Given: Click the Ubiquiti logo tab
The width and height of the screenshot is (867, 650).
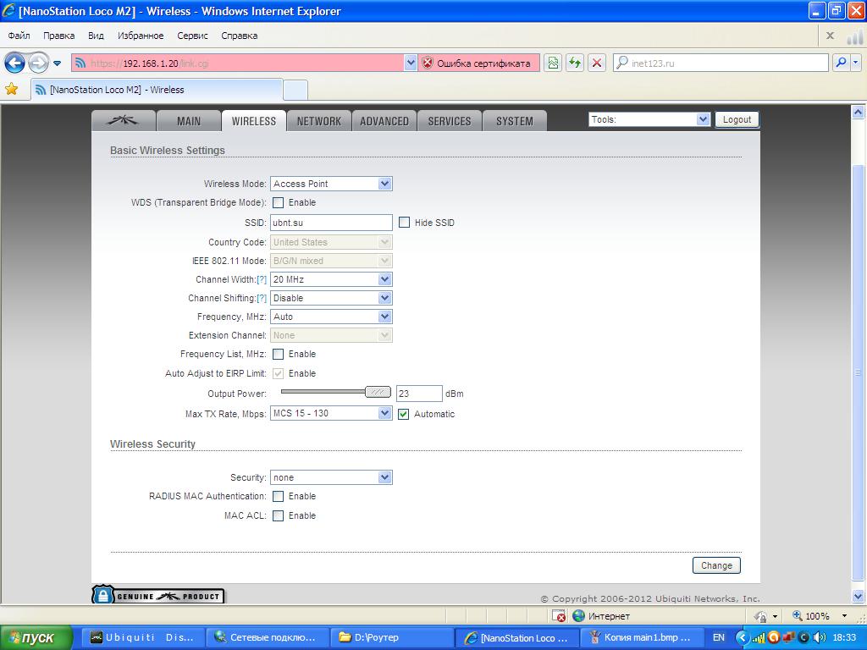Looking at the screenshot, I should (124, 121).
